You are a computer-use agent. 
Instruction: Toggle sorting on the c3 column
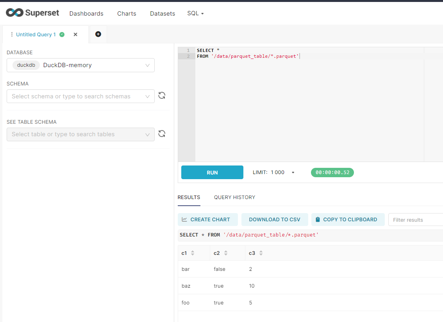[259, 253]
